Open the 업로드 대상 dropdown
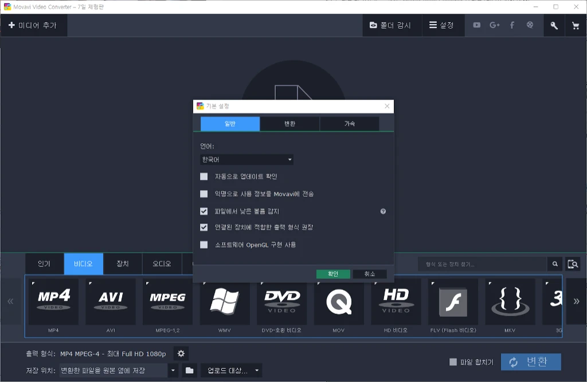 [x=232, y=371]
